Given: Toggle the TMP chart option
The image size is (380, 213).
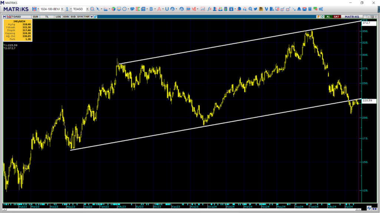Looking at the screenshot, I should coord(86,17).
